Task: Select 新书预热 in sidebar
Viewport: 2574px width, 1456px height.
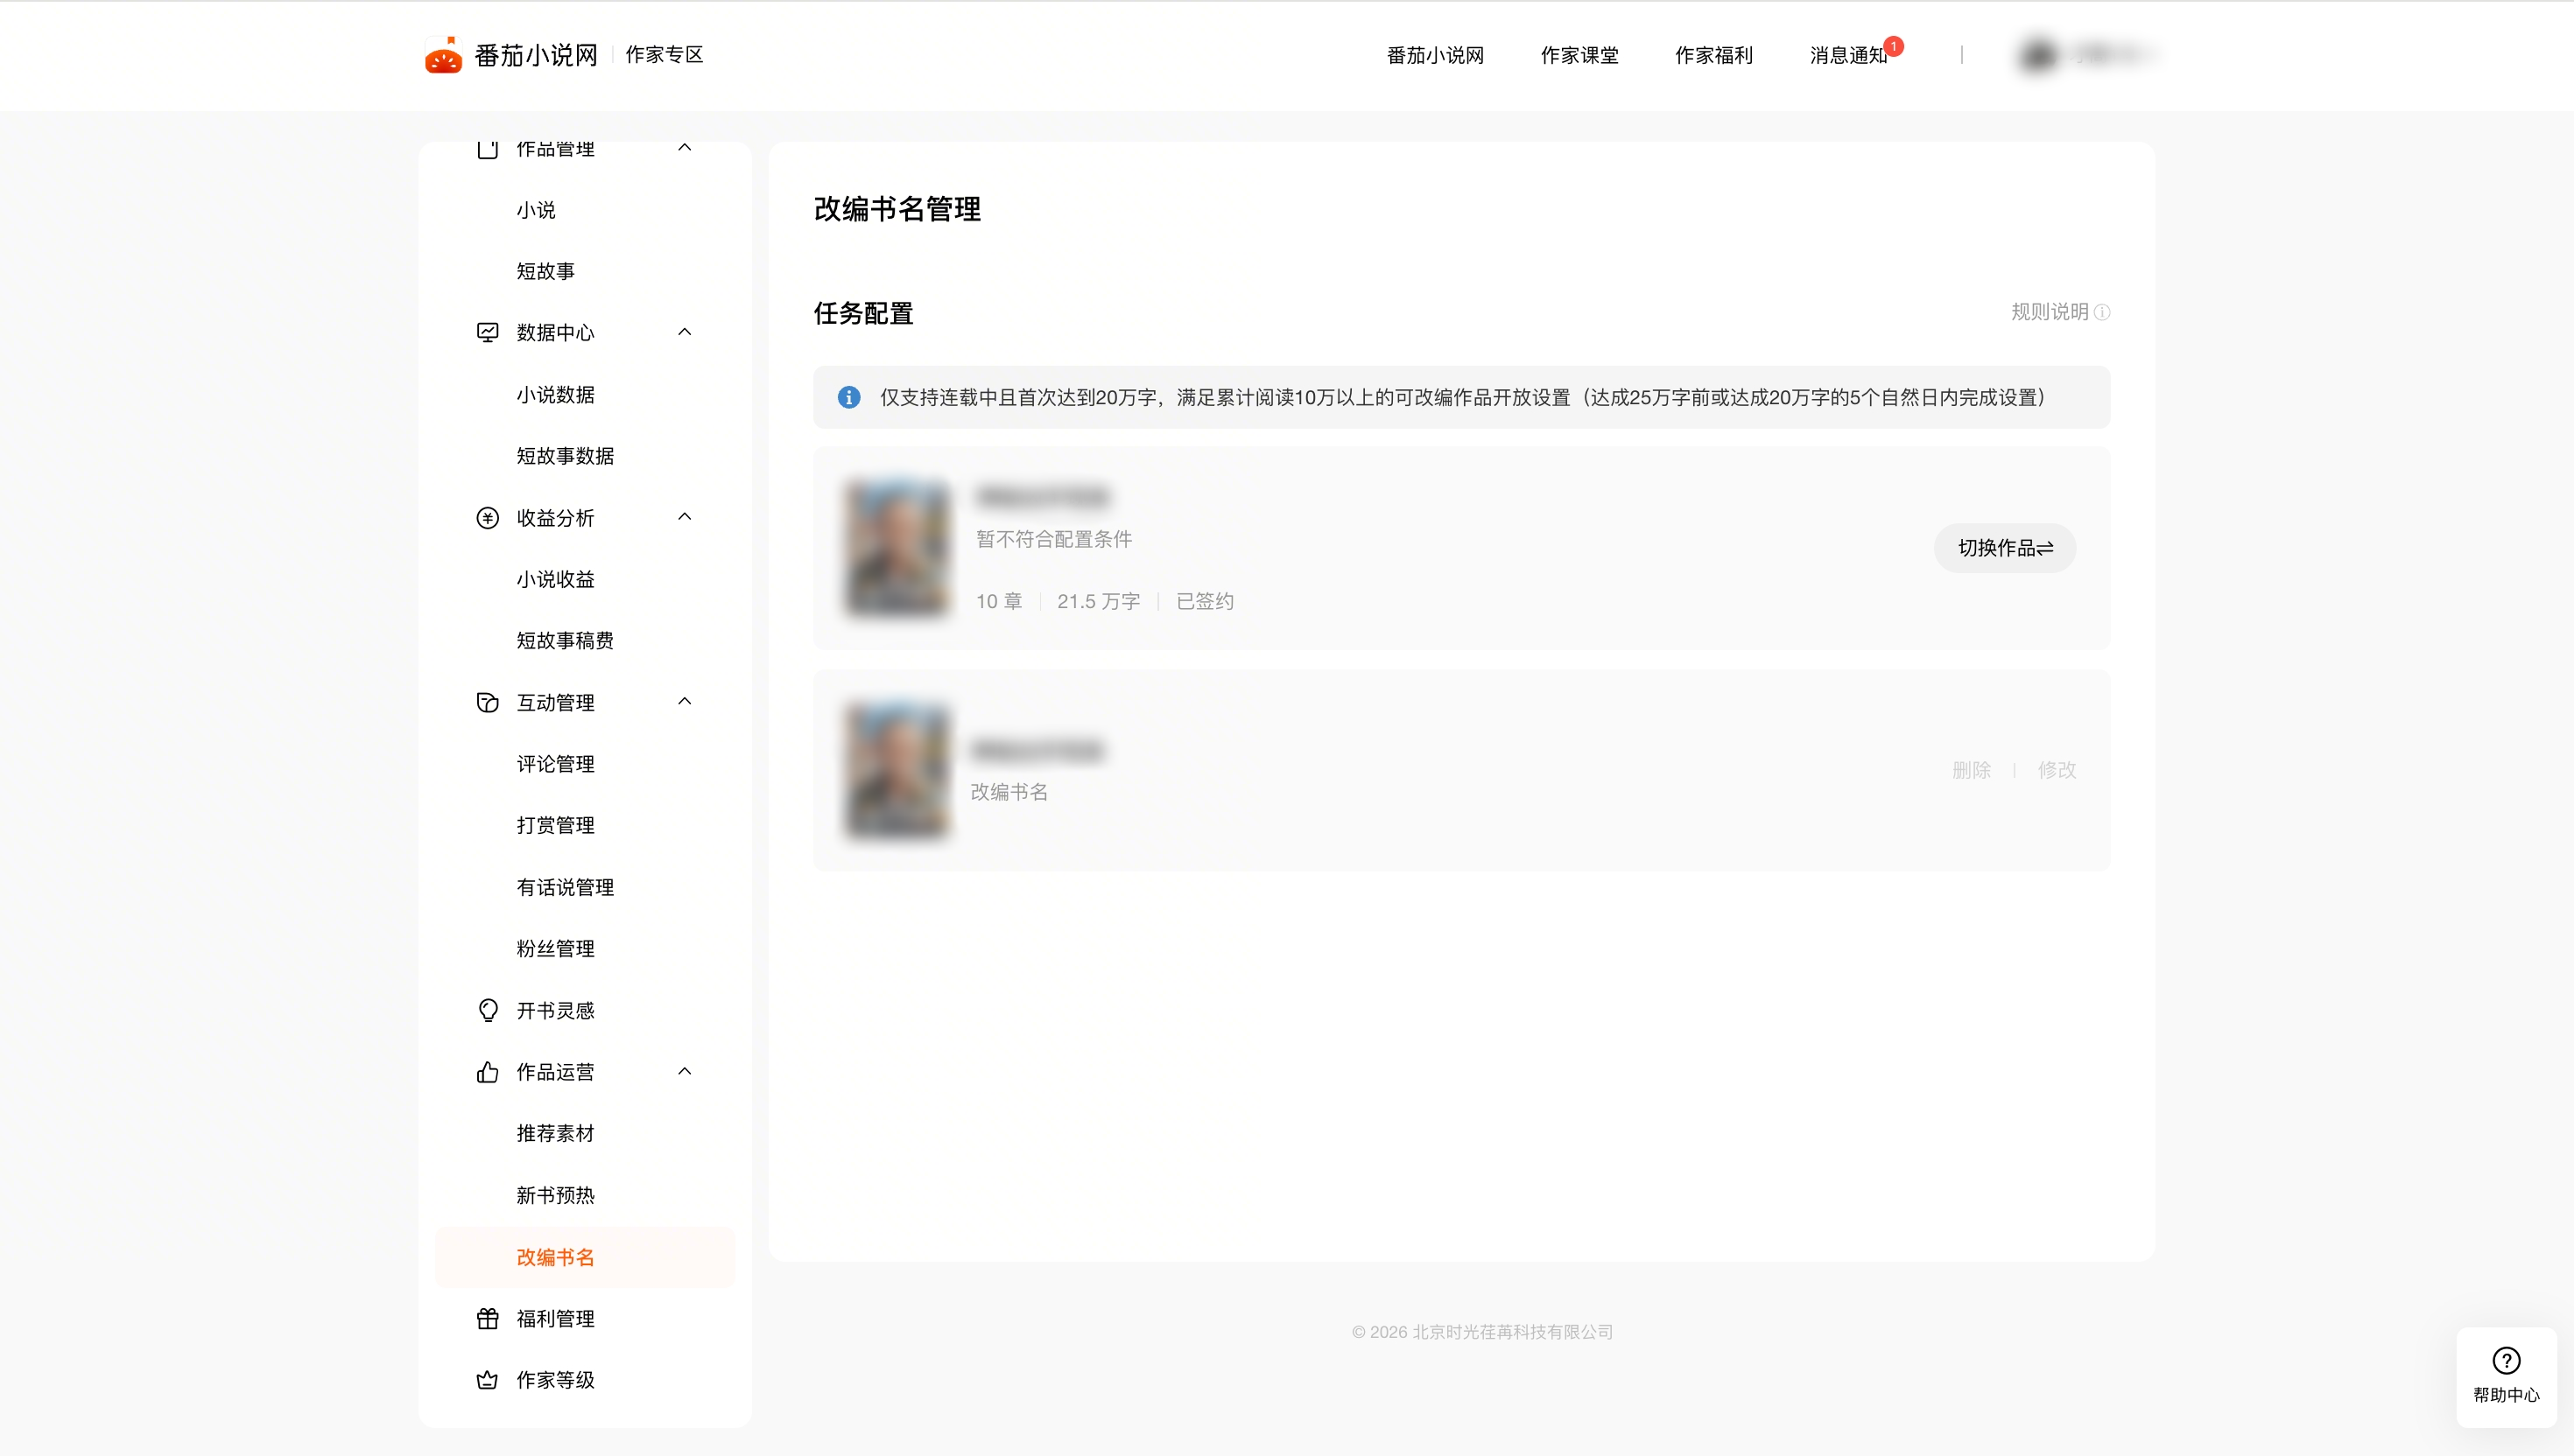Action: click(555, 1196)
